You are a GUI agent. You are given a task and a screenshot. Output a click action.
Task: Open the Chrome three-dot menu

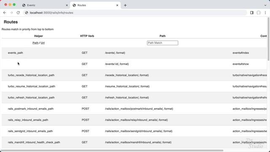[265, 13]
